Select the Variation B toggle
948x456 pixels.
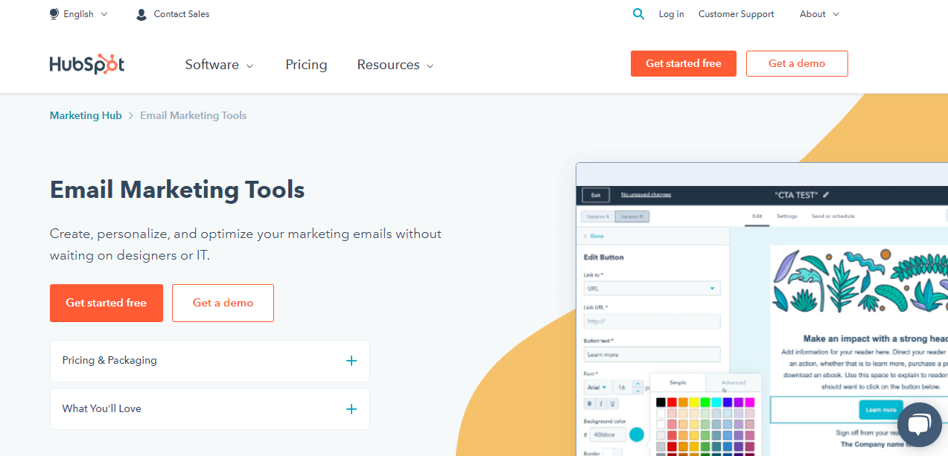coord(632,216)
